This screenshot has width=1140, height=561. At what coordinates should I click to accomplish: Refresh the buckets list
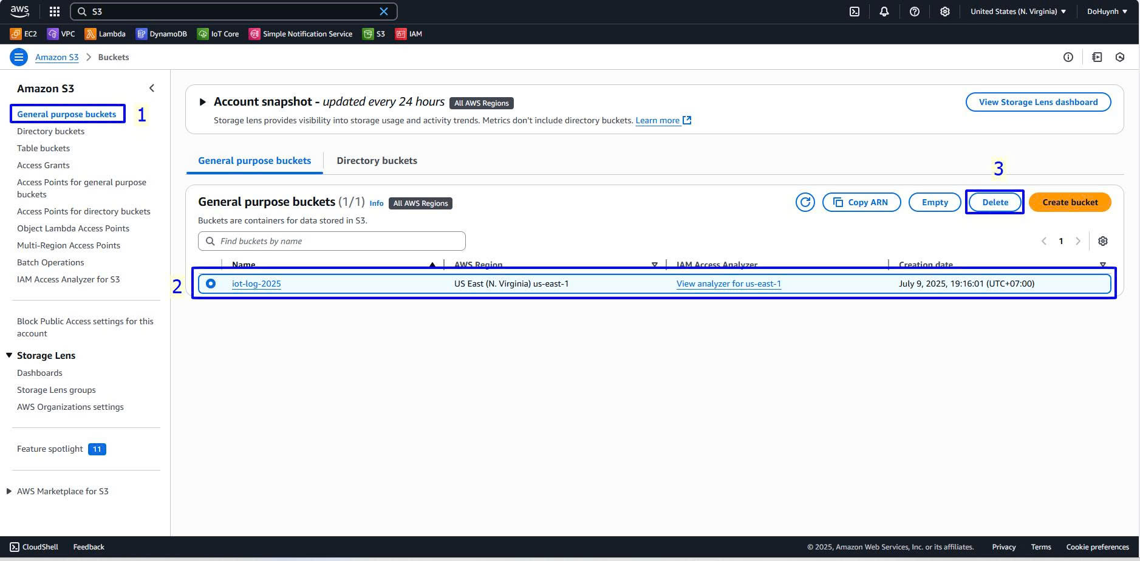coord(805,202)
